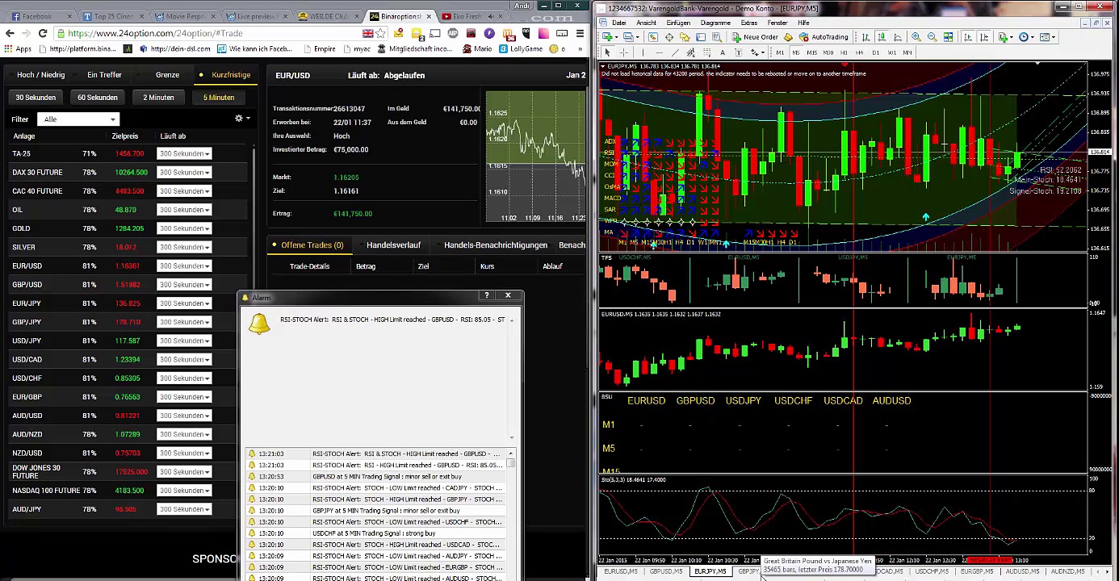Toggle AutoTrading in MetaTrader toolbar
The width and height of the screenshot is (1119, 581).
click(x=824, y=37)
